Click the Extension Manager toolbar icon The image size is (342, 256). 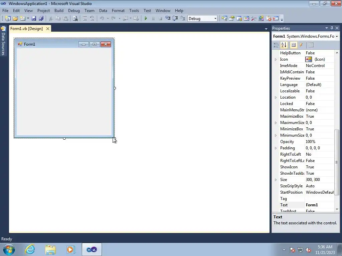pyautogui.click(x=261, y=19)
